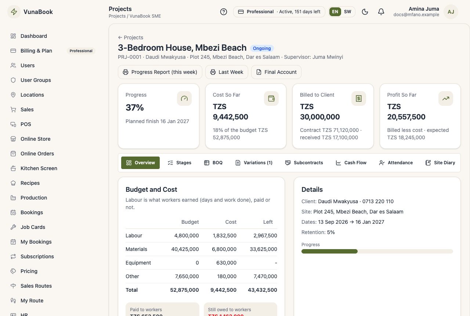Click the Locations pin icon
The image size is (470, 316).
(13, 95)
